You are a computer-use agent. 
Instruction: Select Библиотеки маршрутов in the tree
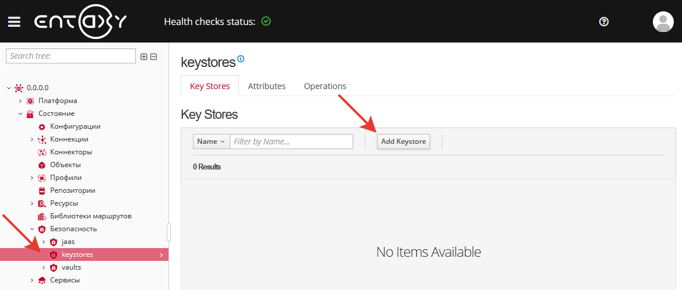(91, 216)
